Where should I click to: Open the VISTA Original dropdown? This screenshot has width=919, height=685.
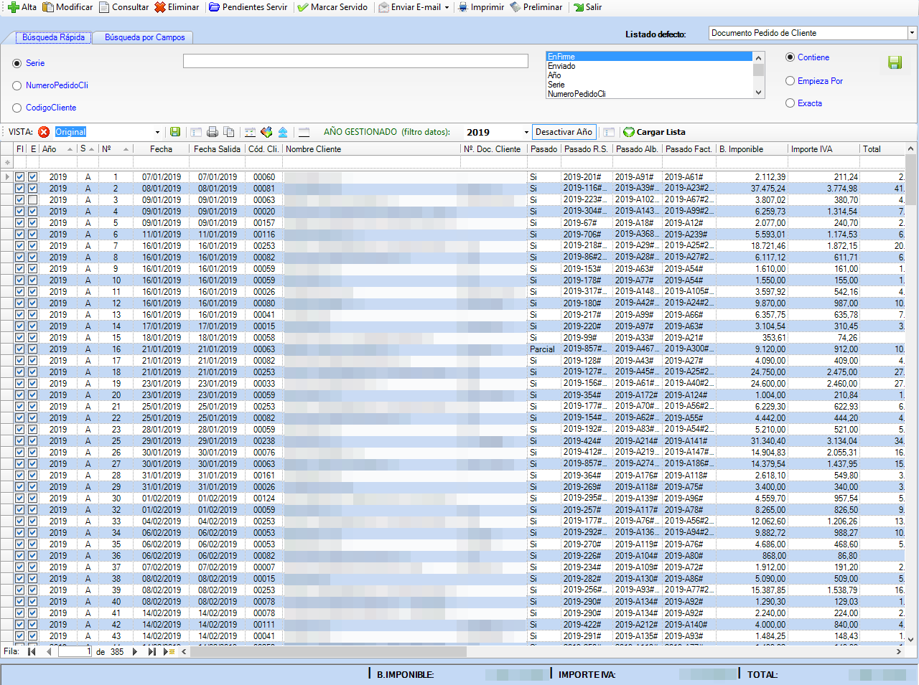(157, 132)
